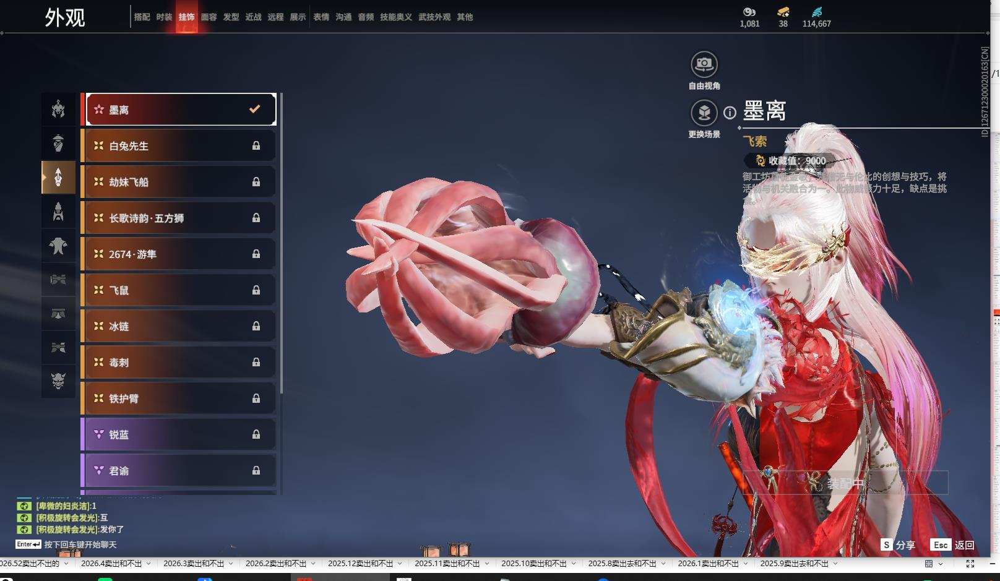Image resolution: width=1000 pixels, height=581 pixels.
Task: Choose the 毒刺 grappling hook skin
Action: (x=178, y=363)
